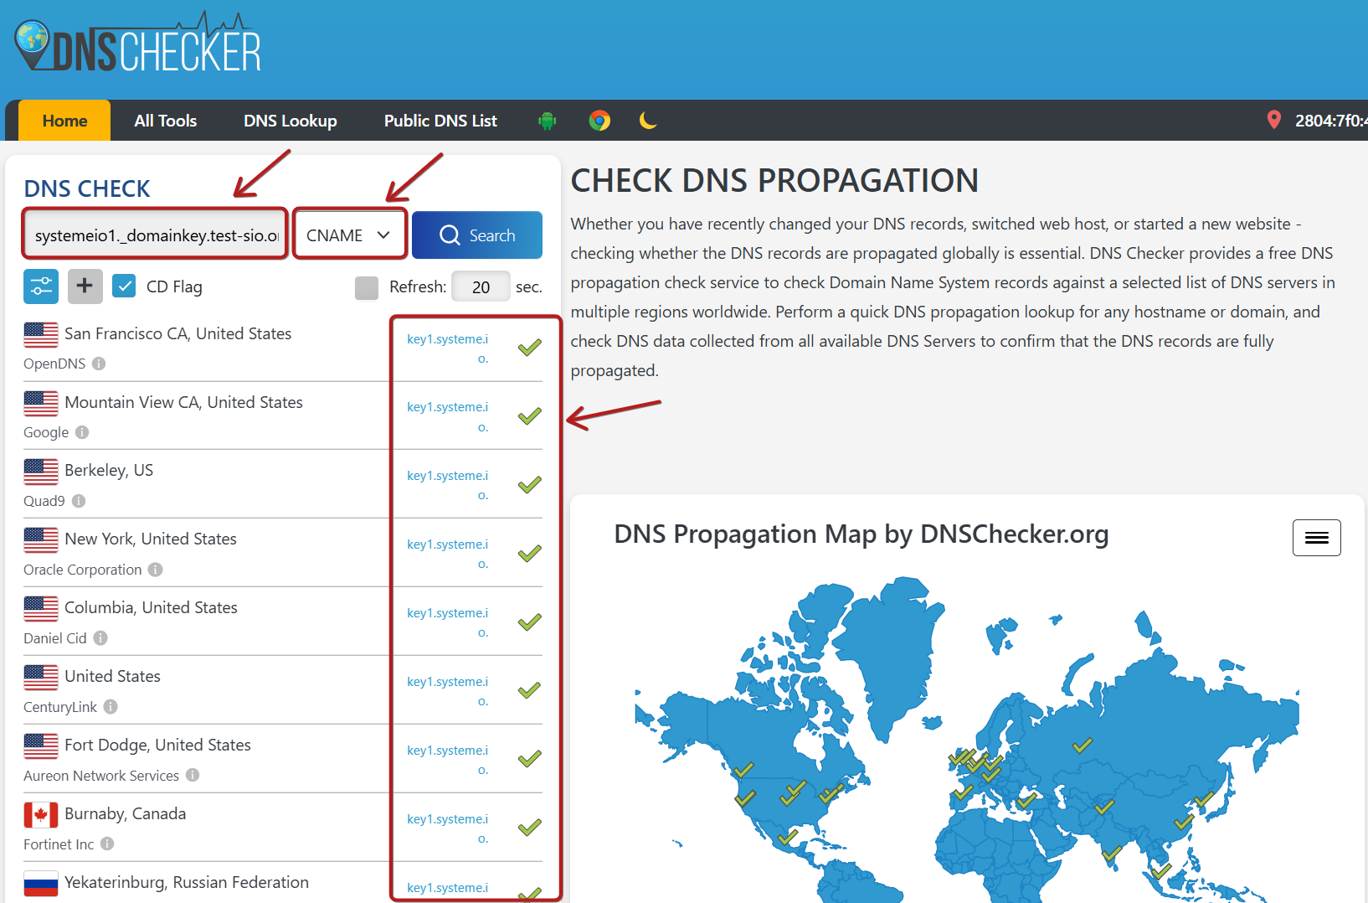Image resolution: width=1368 pixels, height=903 pixels.
Task: Click the 'OpenDNS' provider name
Action: point(54,364)
